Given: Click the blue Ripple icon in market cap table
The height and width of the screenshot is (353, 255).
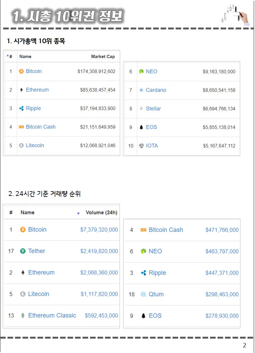Looking at the screenshot, I should [21, 108].
